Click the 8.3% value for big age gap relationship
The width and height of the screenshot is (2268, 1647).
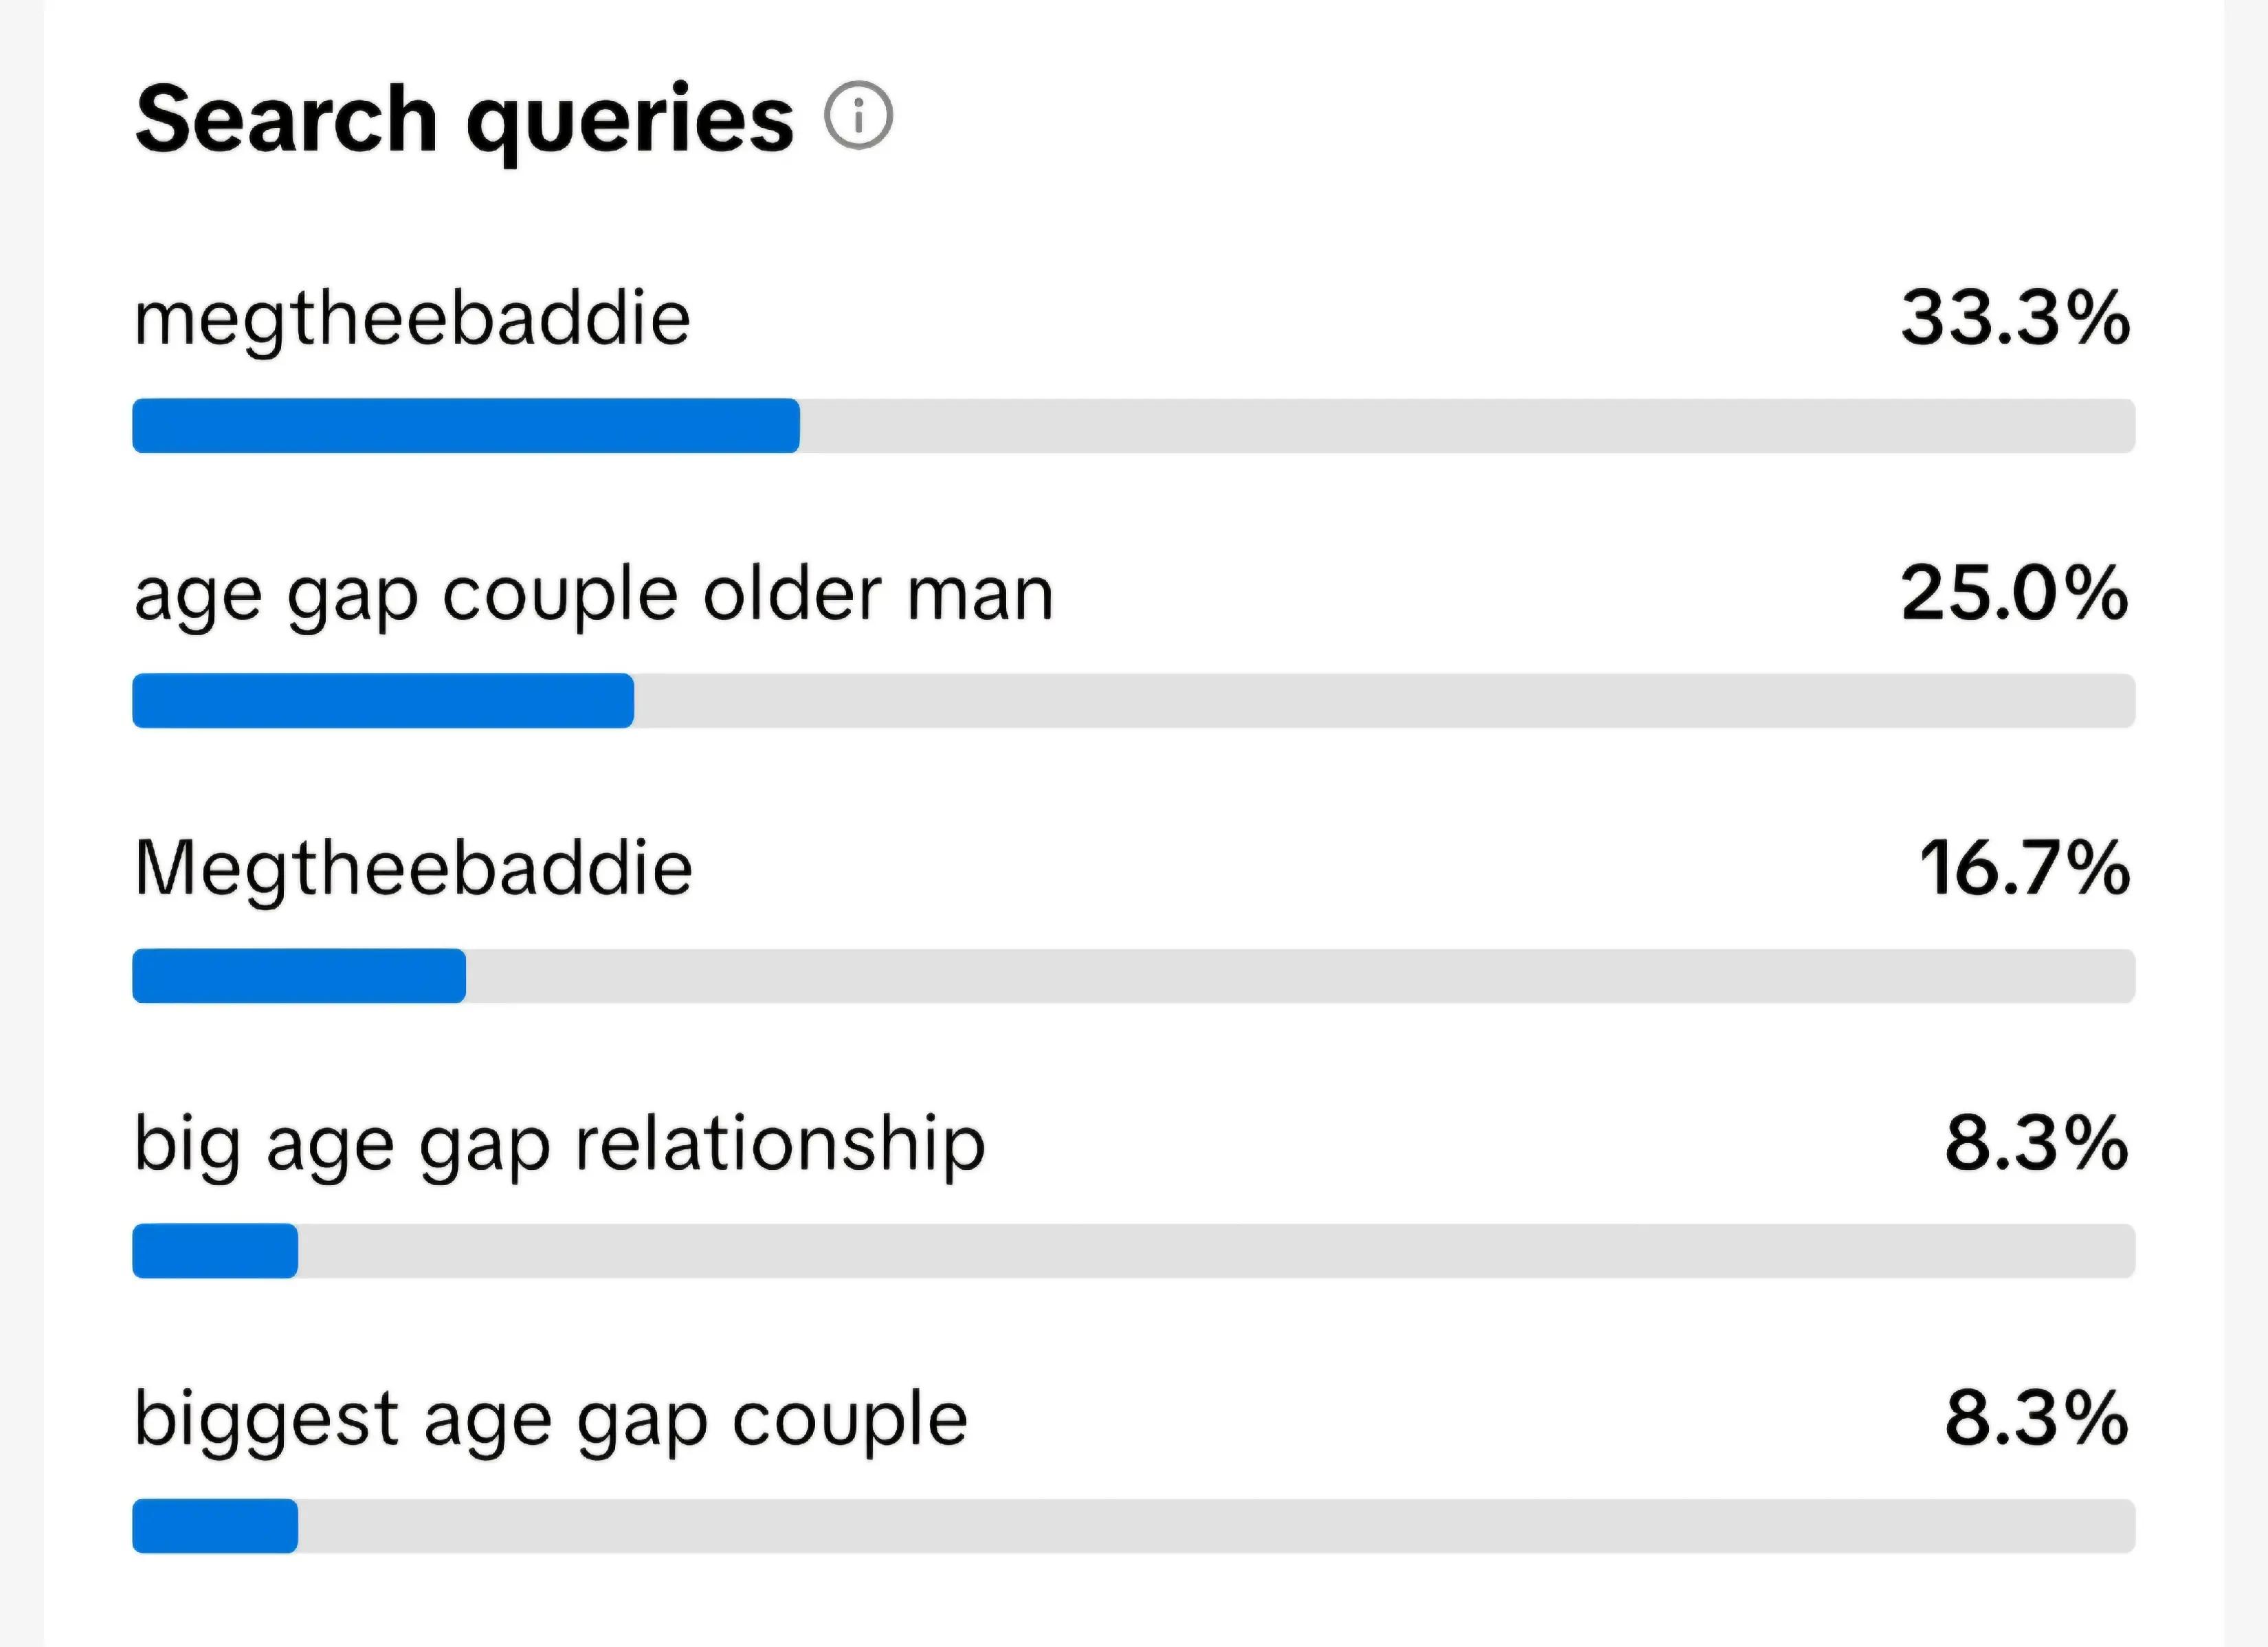(x=2037, y=1144)
